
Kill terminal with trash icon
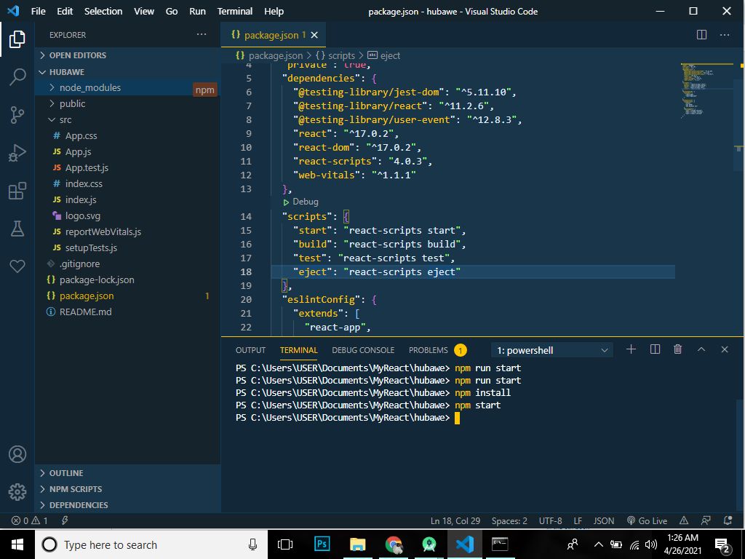(x=678, y=350)
